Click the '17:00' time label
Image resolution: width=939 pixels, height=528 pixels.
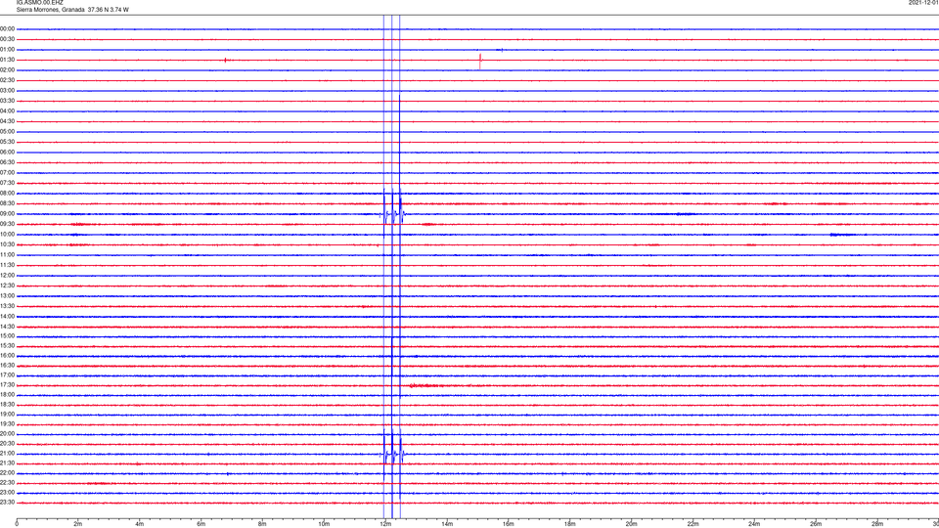coord(7,375)
